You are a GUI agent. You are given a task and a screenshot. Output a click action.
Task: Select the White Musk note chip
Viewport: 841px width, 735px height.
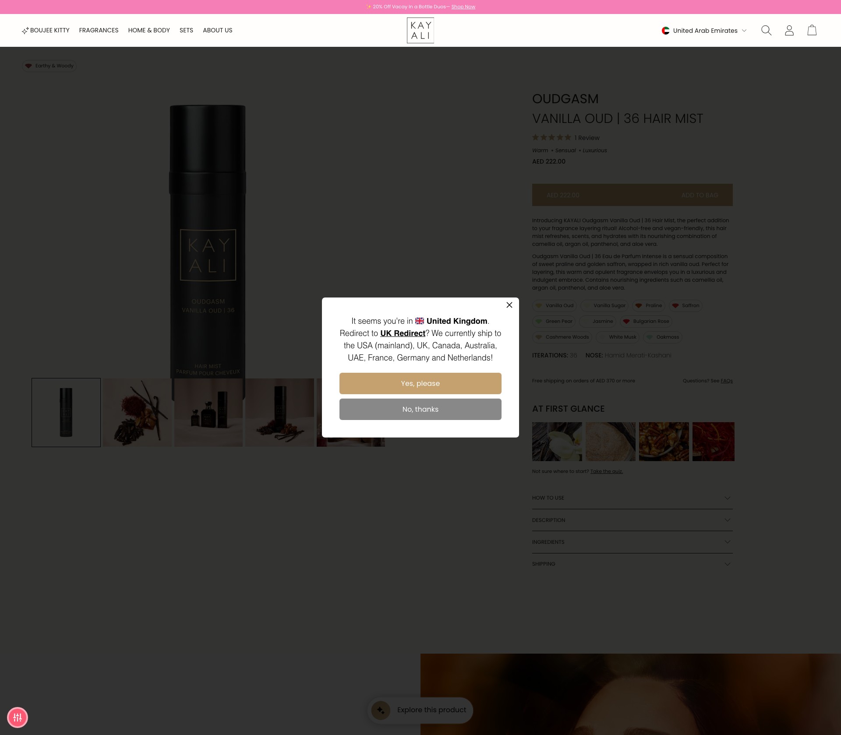[x=618, y=337]
